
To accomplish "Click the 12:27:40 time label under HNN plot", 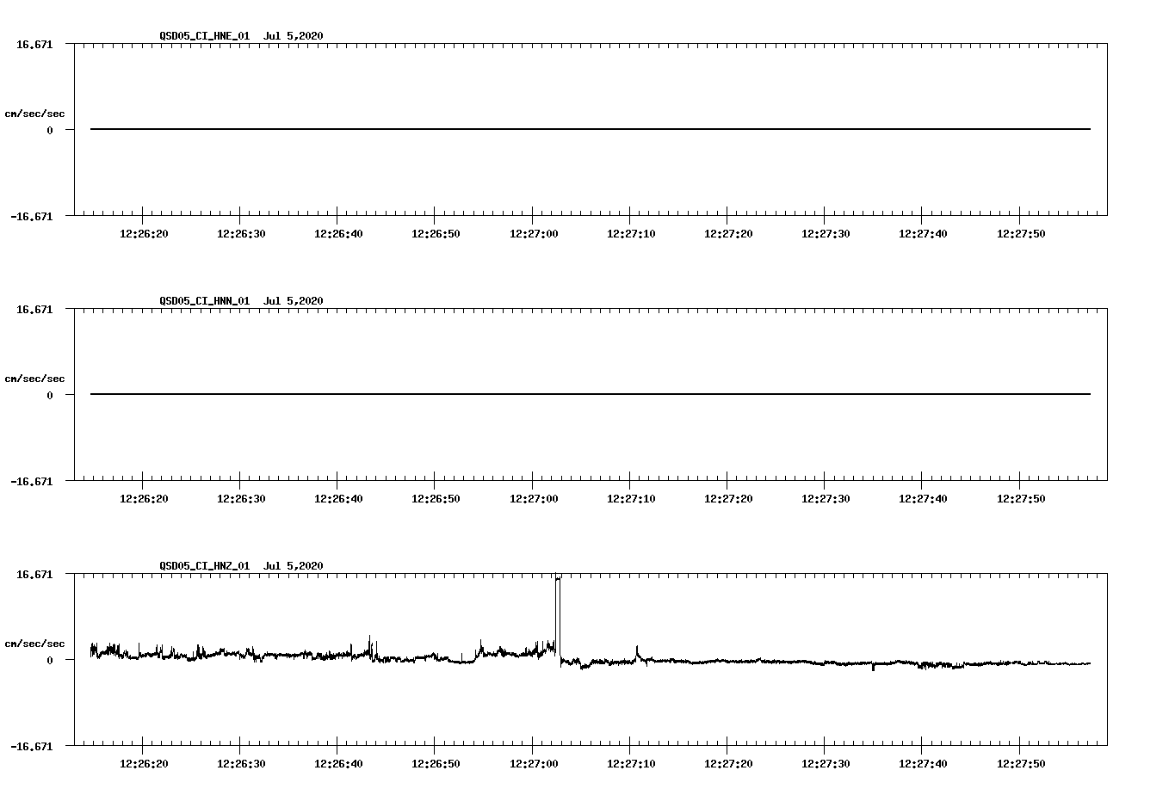I will click(x=923, y=499).
